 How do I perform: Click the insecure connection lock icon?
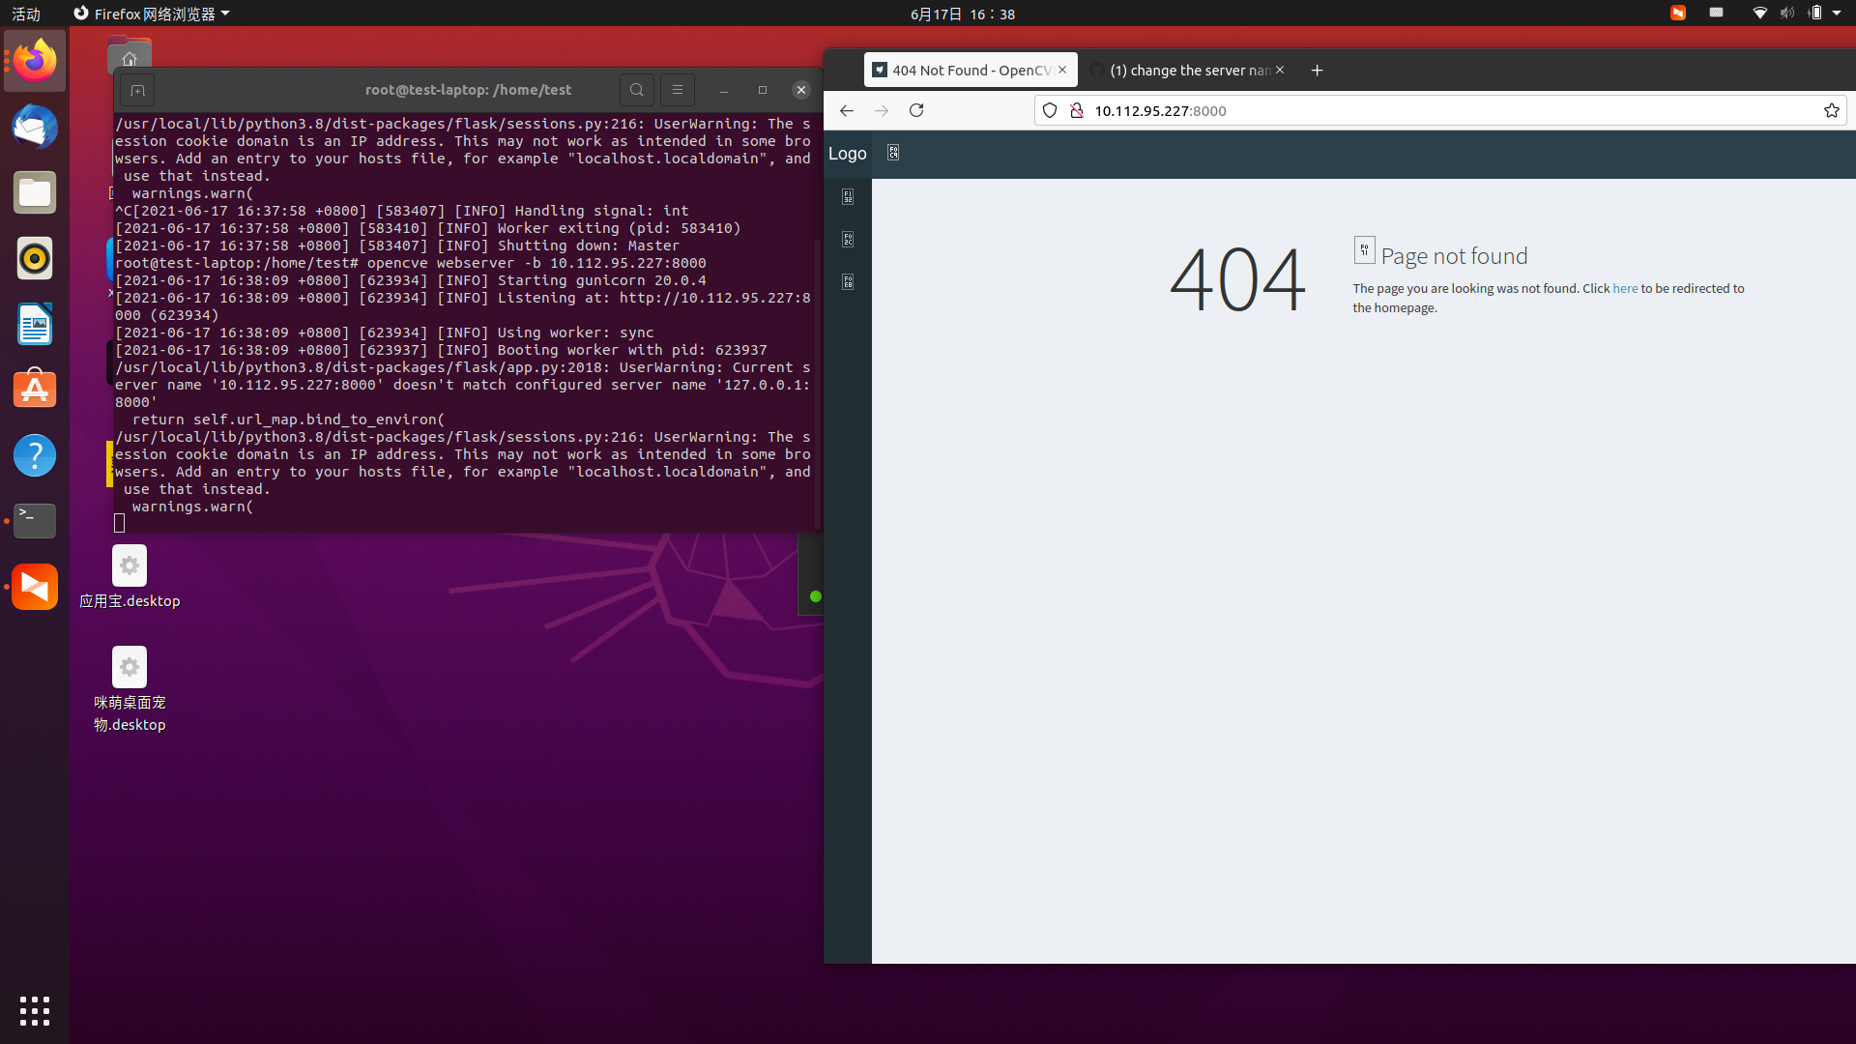(x=1076, y=110)
